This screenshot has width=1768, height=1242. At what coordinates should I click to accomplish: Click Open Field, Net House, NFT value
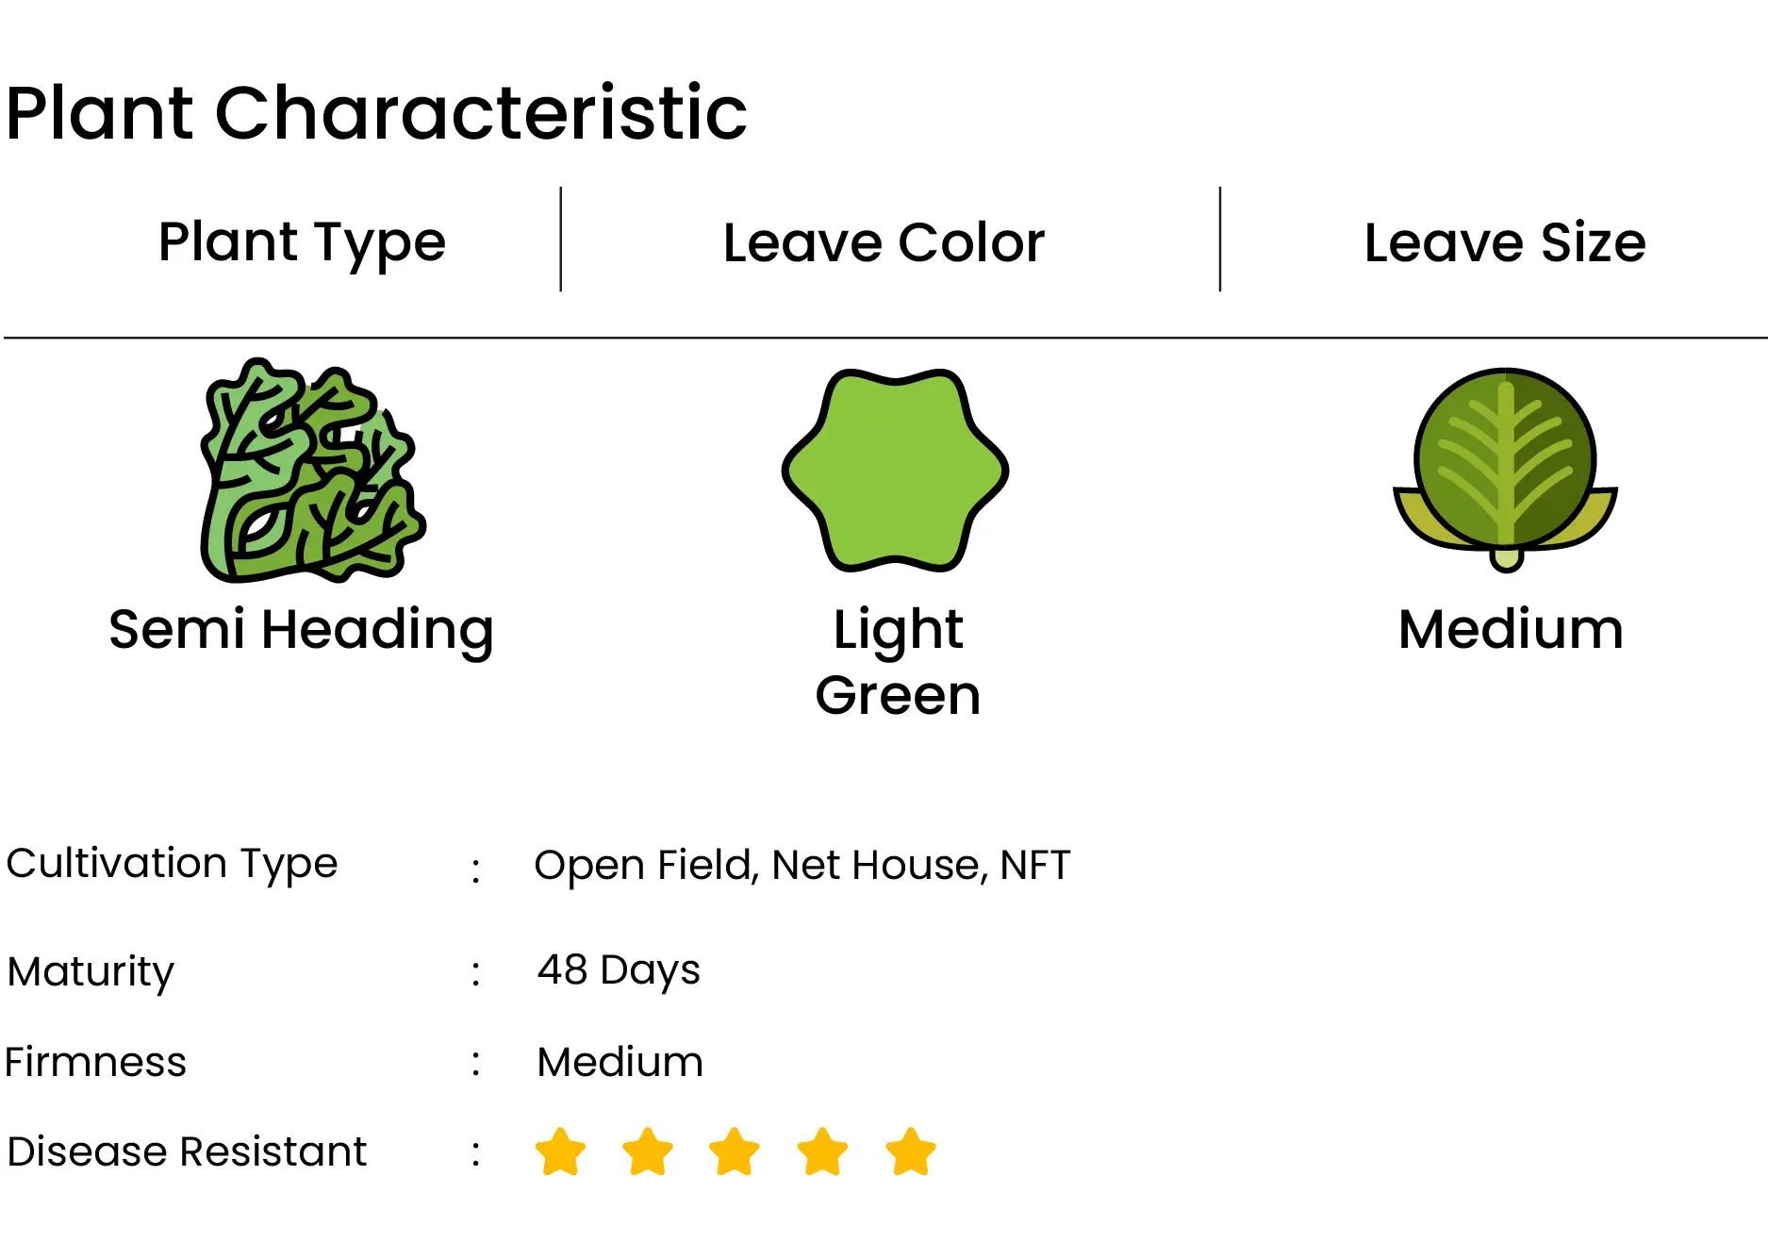(x=802, y=865)
